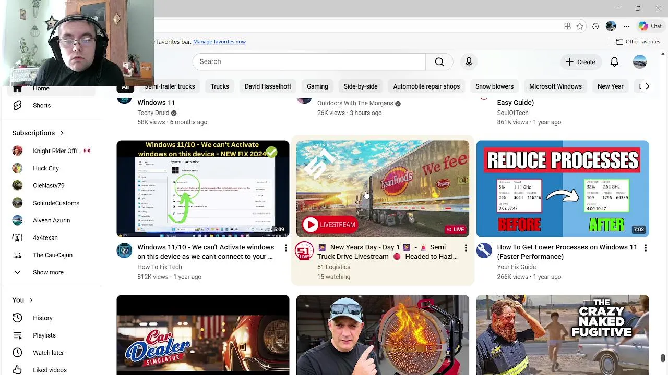Click Manage favorites now link

[x=219, y=42]
